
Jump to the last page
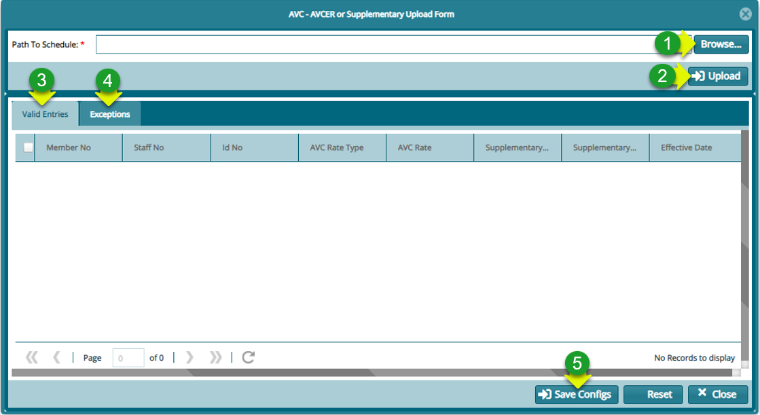tap(214, 357)
